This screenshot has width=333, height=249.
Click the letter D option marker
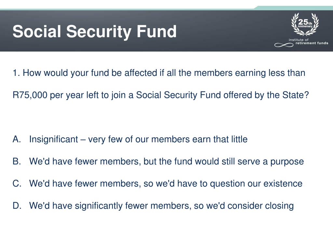[x=17, y=206]
